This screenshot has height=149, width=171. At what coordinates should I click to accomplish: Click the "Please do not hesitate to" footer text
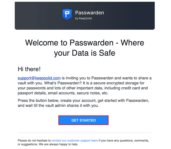pyautogui.click(x=34, y=141)
